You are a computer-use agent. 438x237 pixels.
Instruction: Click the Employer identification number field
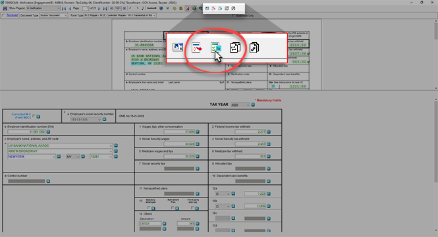[x=26, y=132]
